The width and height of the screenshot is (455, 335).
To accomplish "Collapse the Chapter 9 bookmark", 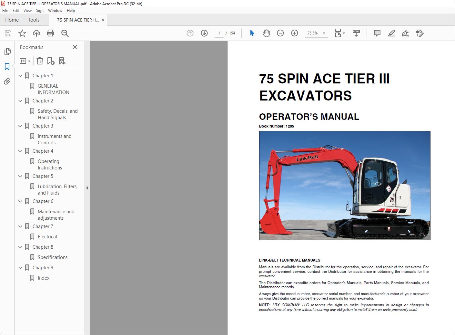I will pos(20,268).
